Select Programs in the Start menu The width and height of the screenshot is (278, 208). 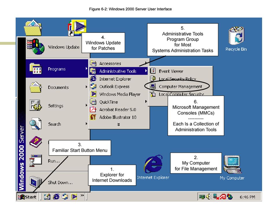coord(57,69)
